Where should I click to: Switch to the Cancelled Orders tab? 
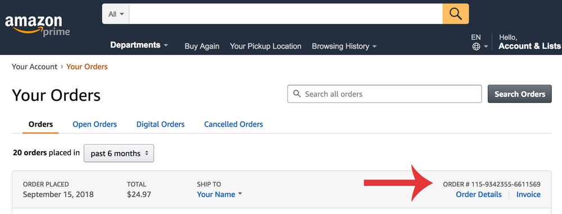pyautogui.click(x=234, y=124)
